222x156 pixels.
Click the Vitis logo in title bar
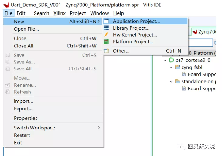pyautogui.click(x=6, y=5)
